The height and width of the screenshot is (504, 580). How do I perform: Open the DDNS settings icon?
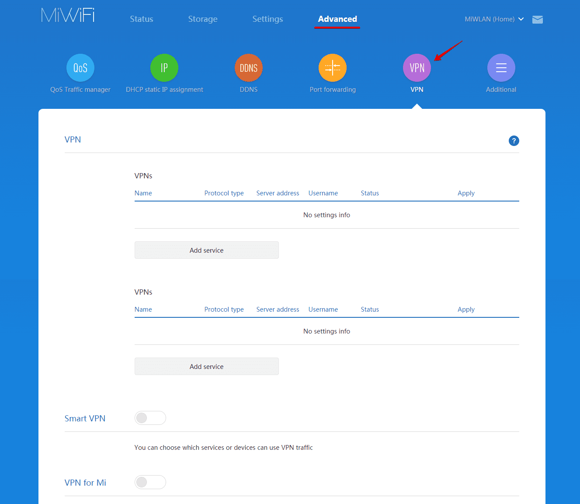(248, 68)
